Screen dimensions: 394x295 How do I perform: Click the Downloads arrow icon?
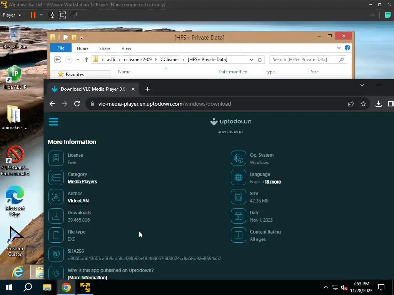(56, 216)
